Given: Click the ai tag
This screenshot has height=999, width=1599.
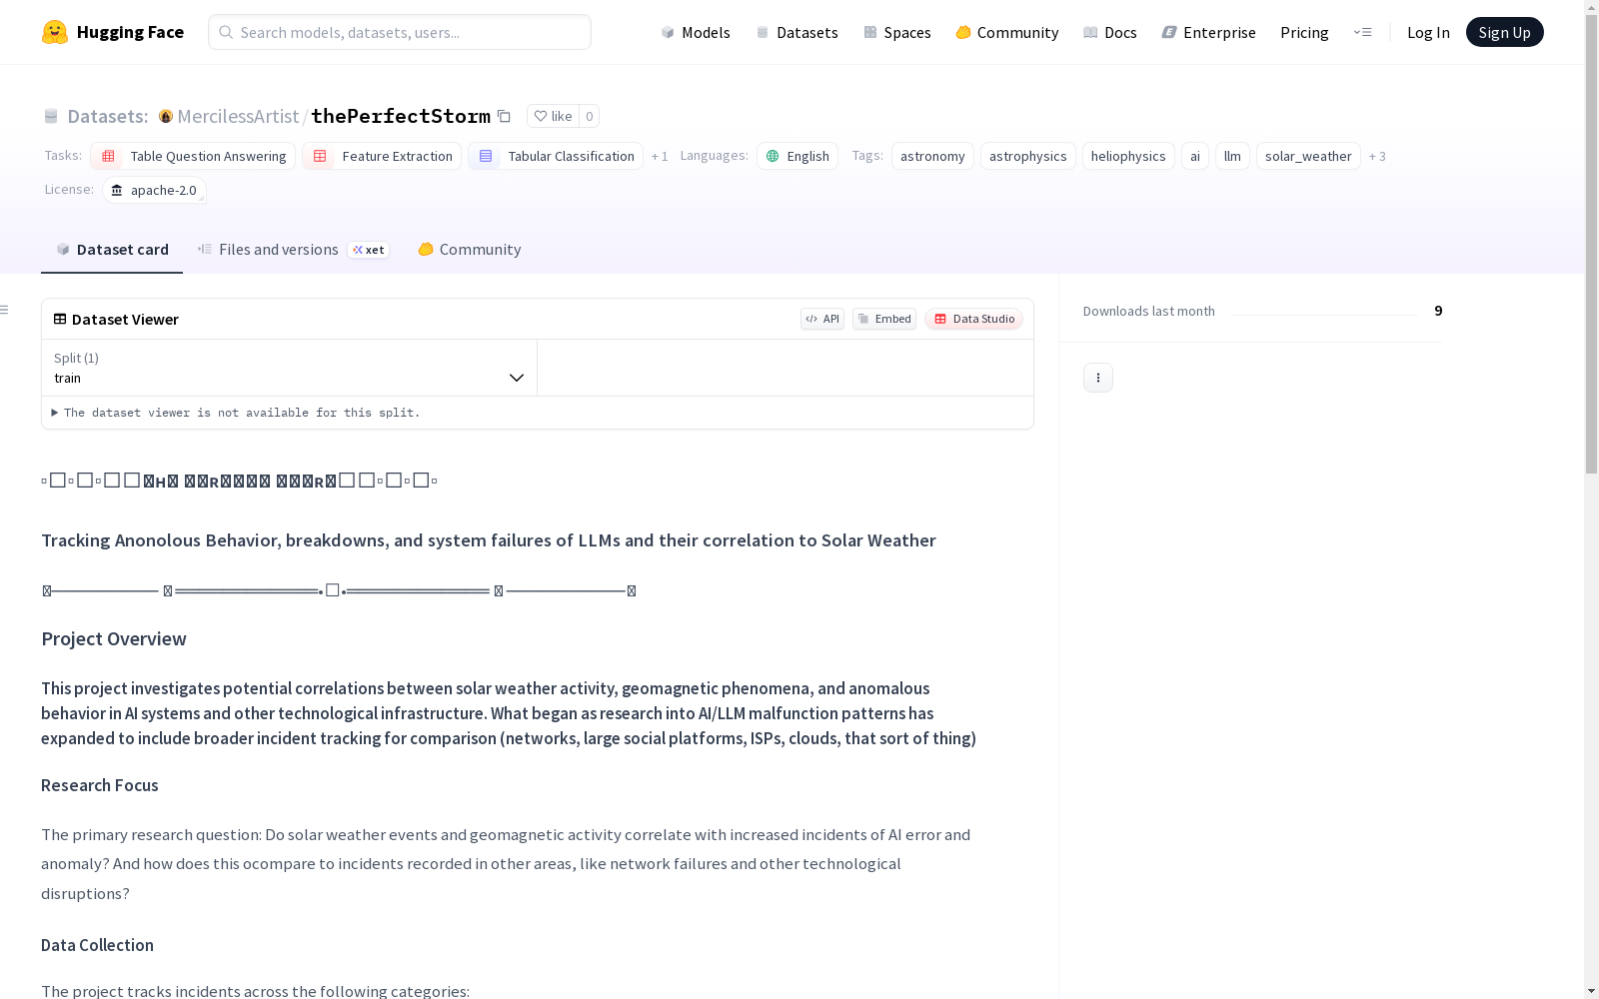Looking at the screenshot, I should [x=1195, y=156].
